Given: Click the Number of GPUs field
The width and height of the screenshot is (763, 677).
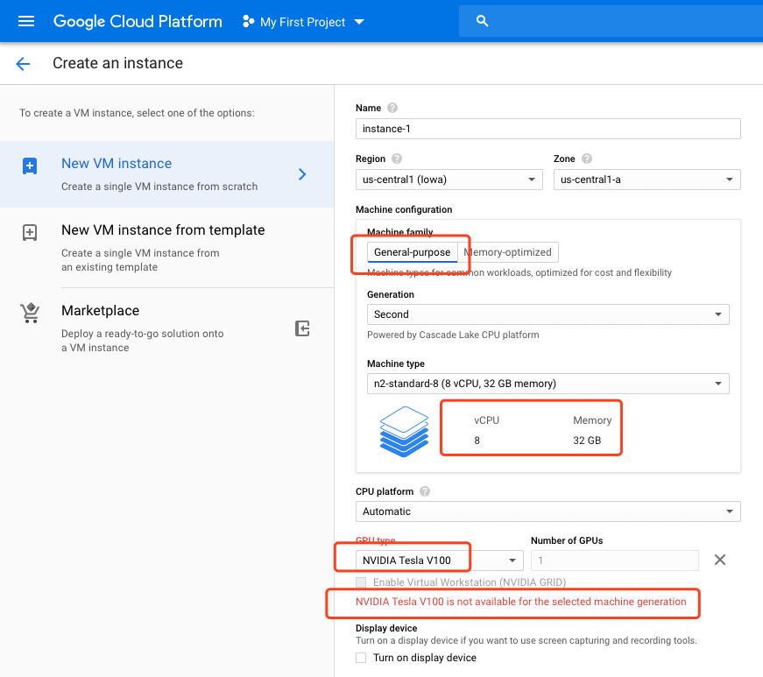Looking at the screenshot, I should click(615, 561).
